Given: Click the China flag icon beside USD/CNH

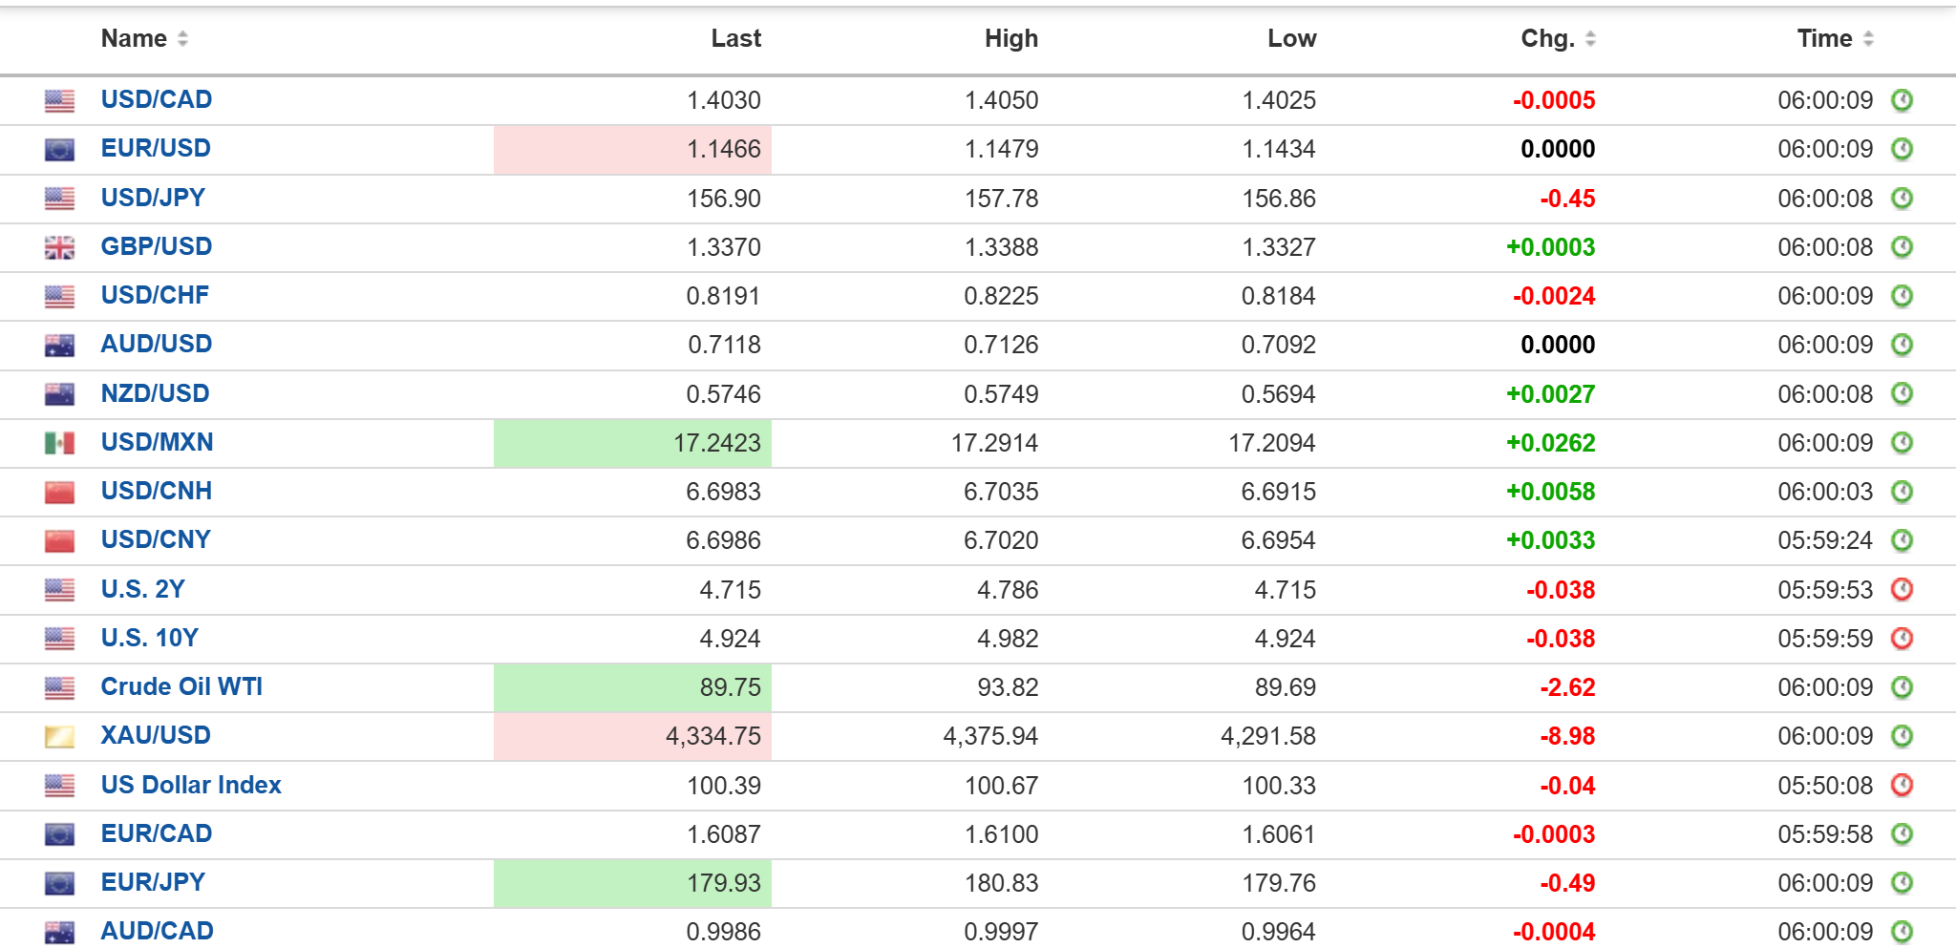Looking at the screenshot, I should click(59, 492).
